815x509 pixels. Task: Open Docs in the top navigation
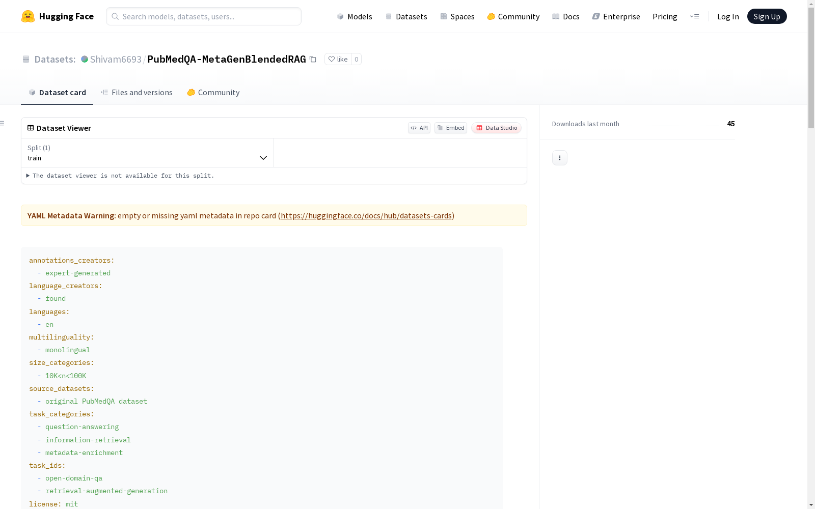pyautogui.click(x=566, y=16)
